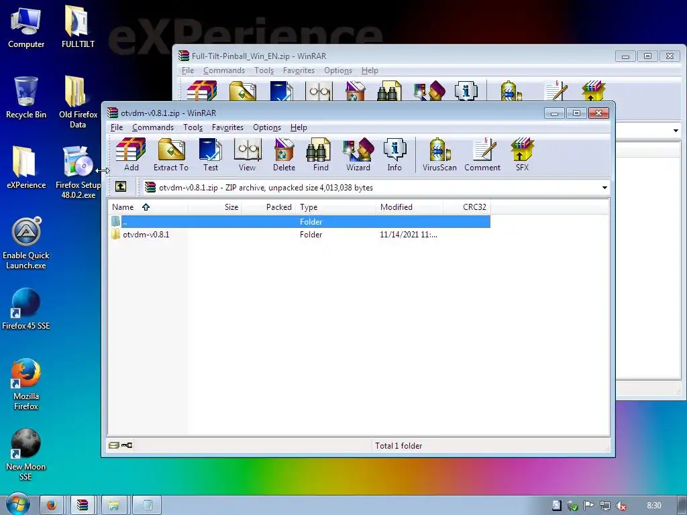
Task: Select the FULLTILT desktop folder
Action: pos(78,27)
